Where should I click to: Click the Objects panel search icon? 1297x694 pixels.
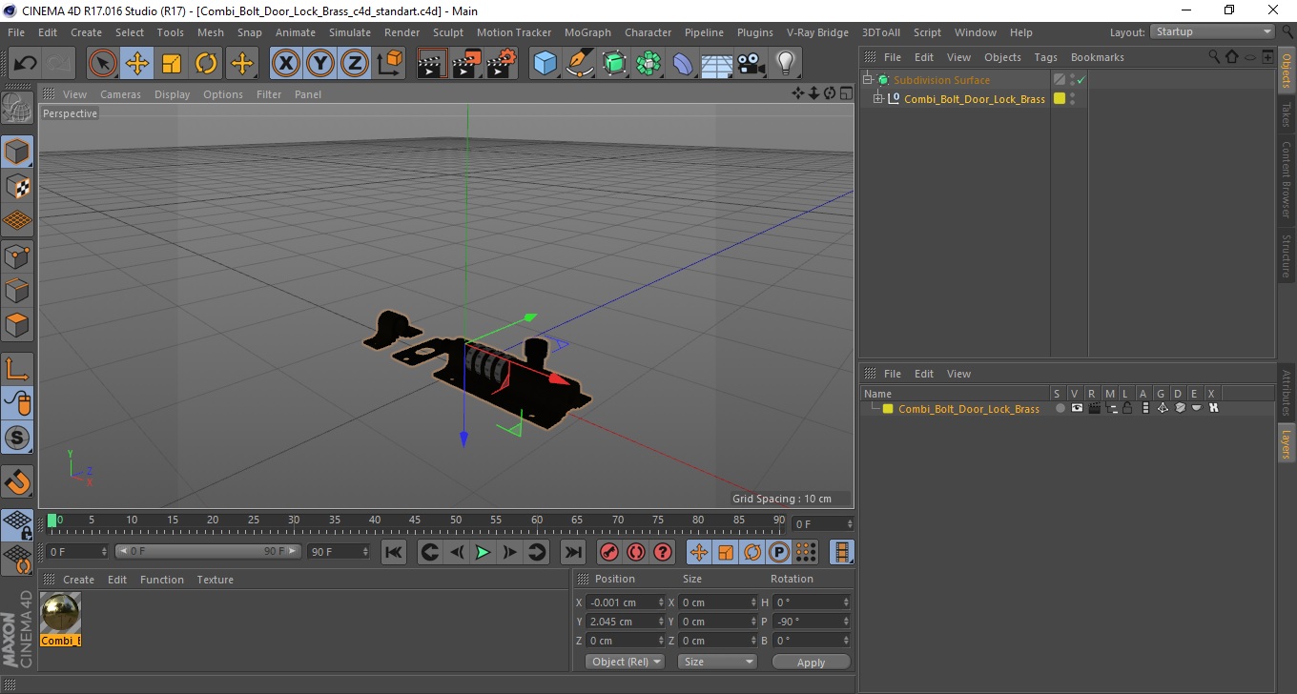tap(1214, 57)
